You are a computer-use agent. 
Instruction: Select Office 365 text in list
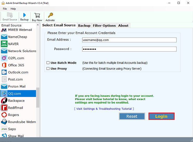coord(16,65)
